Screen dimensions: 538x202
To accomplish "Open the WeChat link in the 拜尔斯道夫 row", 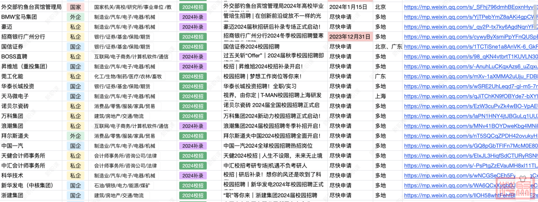I will (471, 136).
